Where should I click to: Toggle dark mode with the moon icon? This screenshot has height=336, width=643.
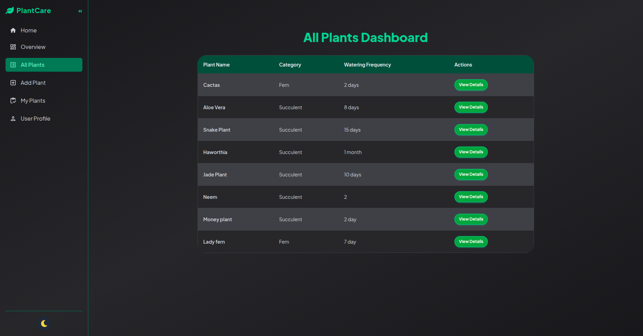[44, 324]
